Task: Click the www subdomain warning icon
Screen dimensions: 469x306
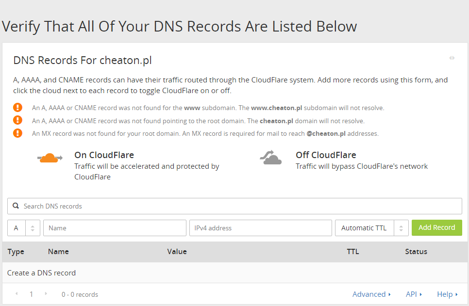Action: click(x=18, y=108)
